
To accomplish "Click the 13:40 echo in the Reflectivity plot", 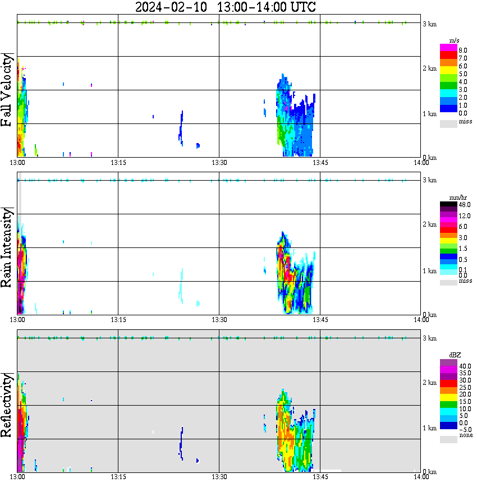I will [x=296, y=430].
